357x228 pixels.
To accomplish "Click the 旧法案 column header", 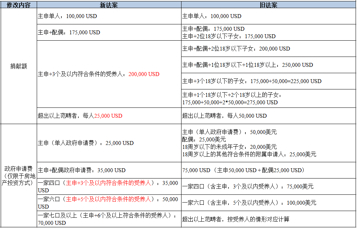I will [268, 4].
